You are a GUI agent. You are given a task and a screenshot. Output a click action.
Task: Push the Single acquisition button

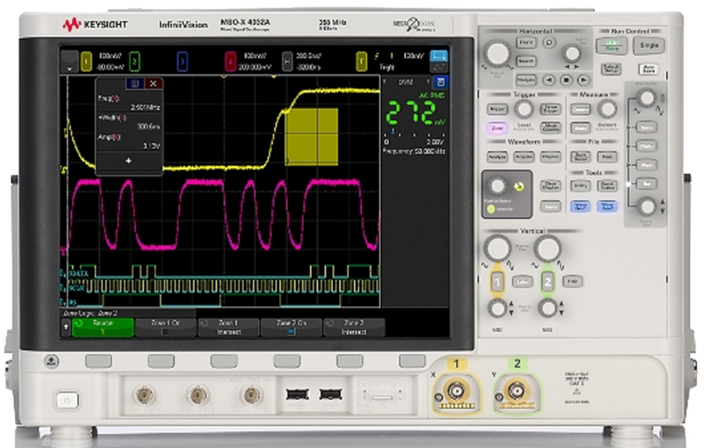point(648,45)
